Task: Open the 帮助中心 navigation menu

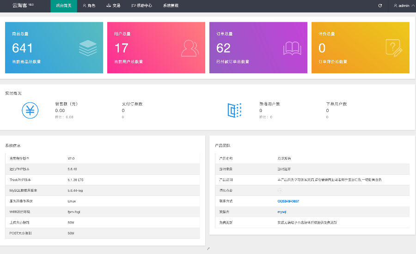Action: [141, 6]
